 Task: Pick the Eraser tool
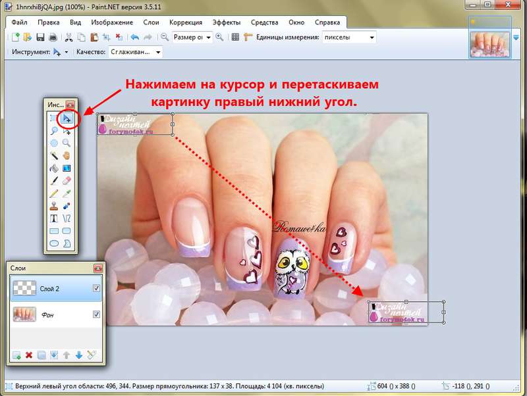[66, 180]
